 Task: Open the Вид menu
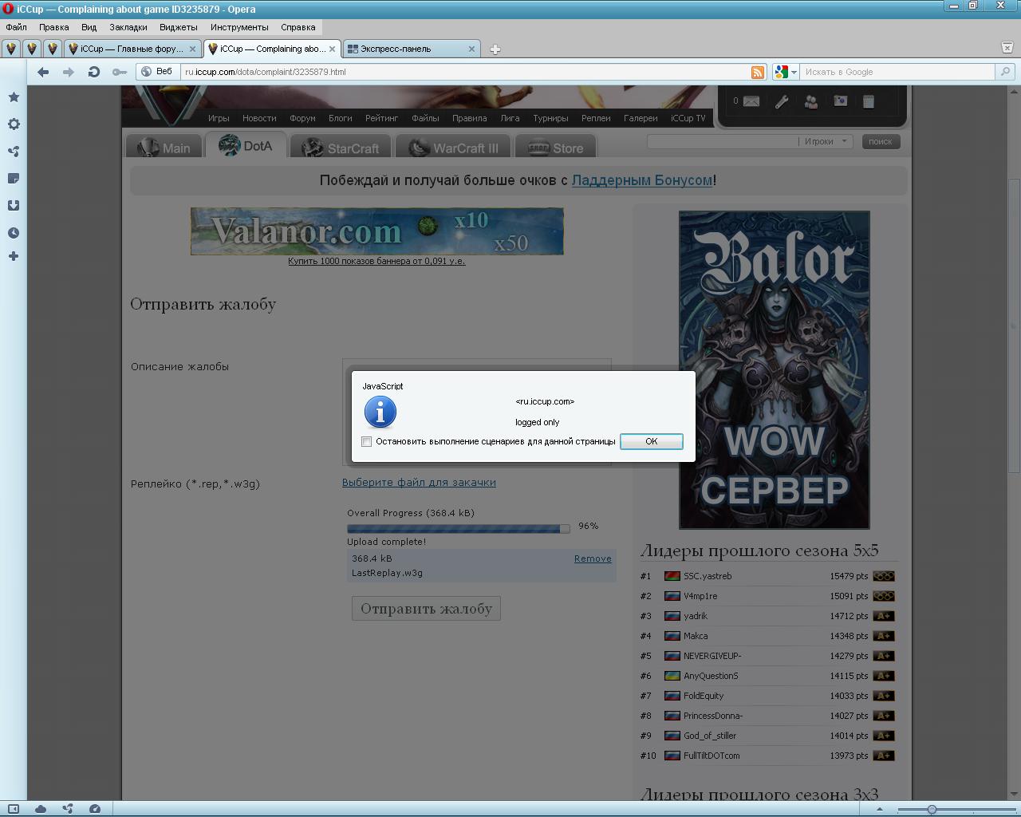point(89,27)
